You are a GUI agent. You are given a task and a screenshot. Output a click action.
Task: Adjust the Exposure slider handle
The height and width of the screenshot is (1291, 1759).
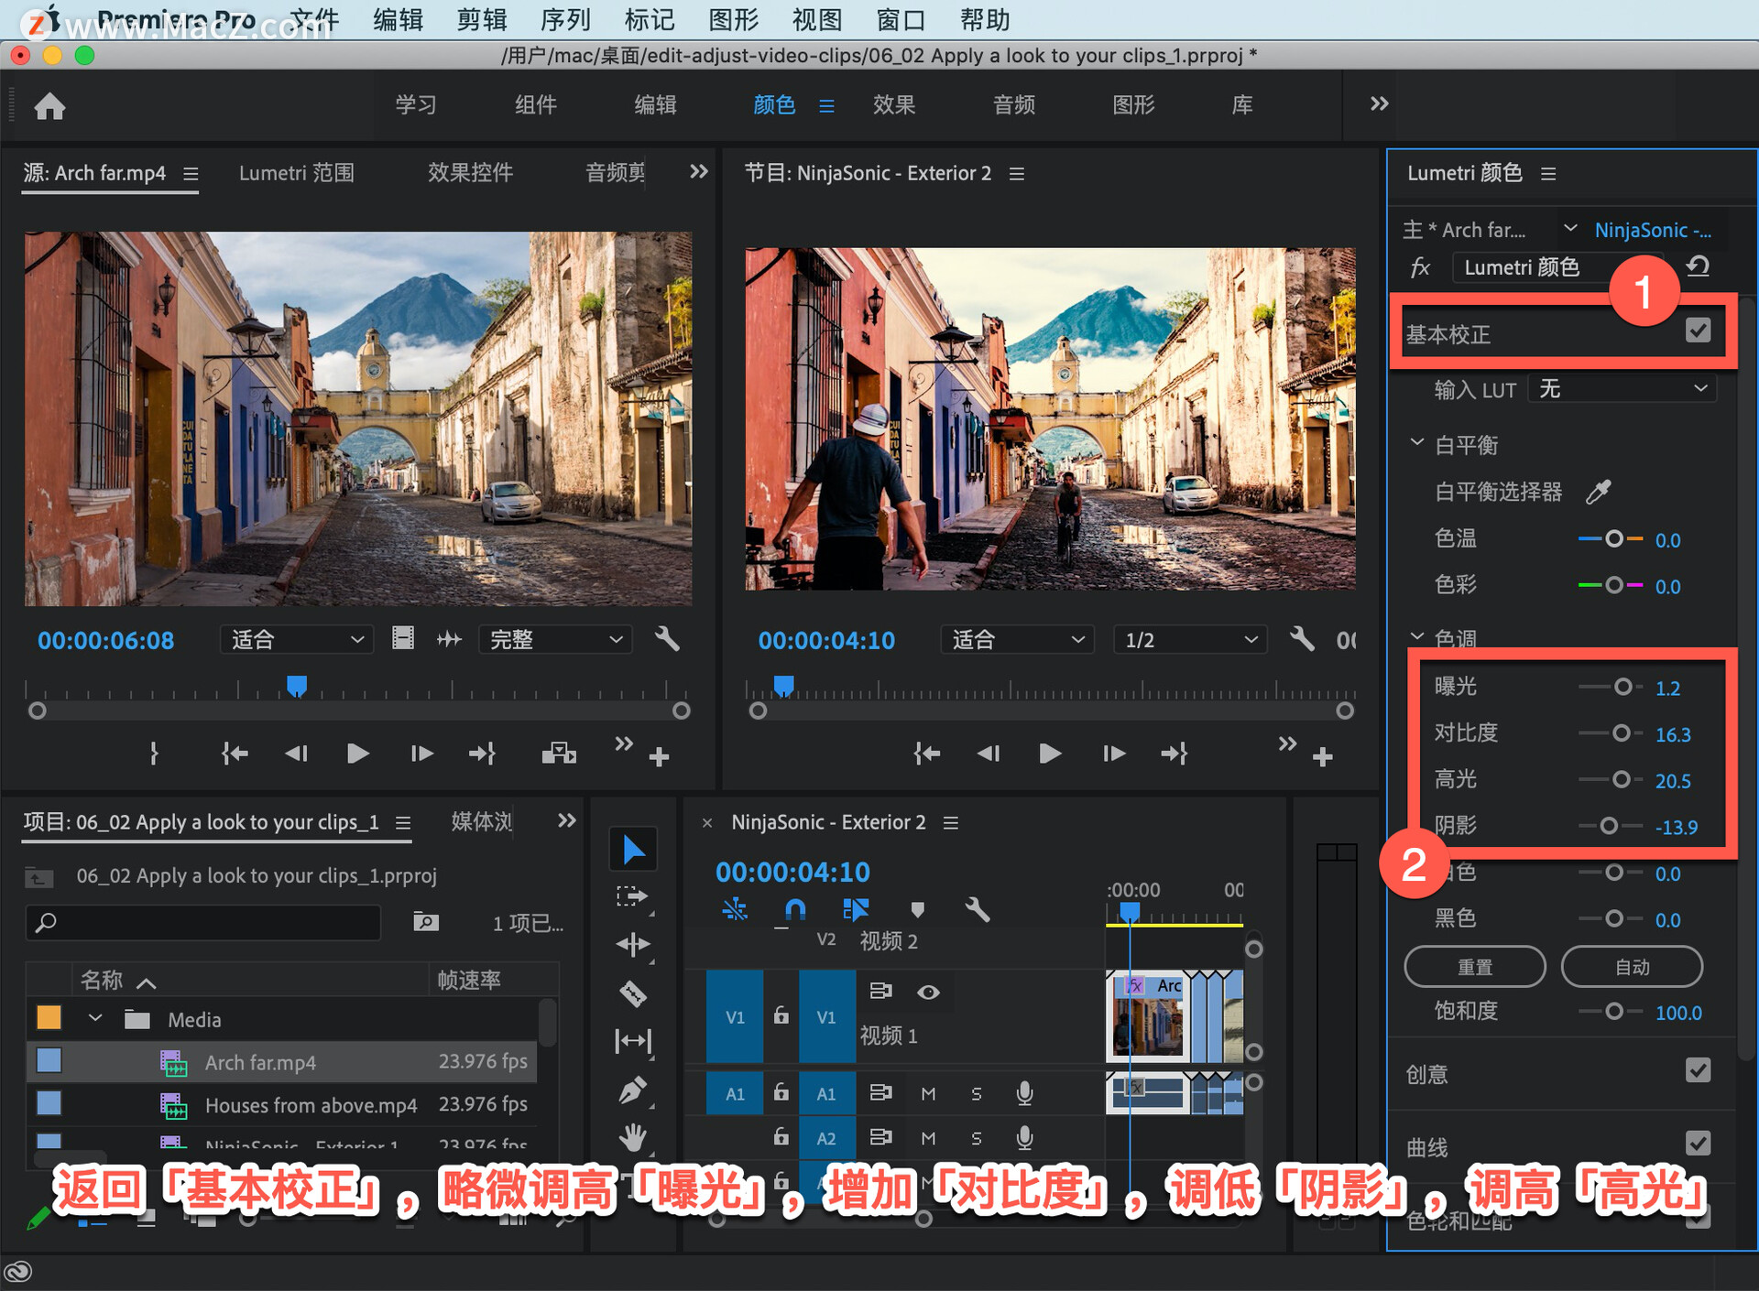point(1622,687)
